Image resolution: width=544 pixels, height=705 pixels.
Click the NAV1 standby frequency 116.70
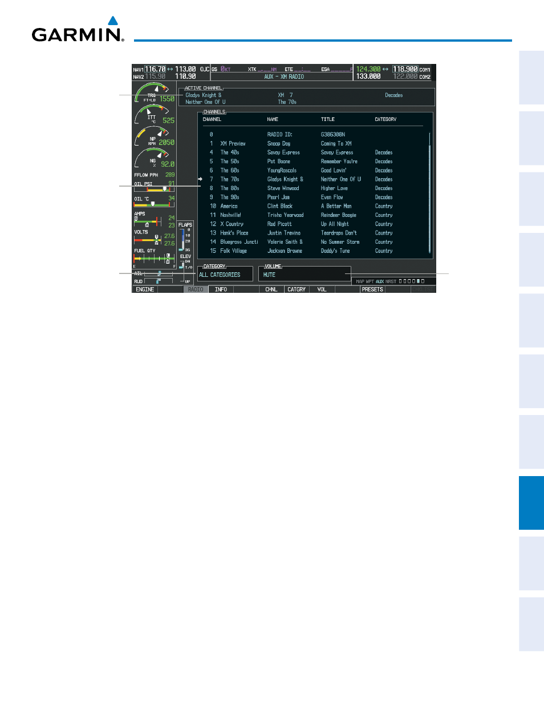155,69
